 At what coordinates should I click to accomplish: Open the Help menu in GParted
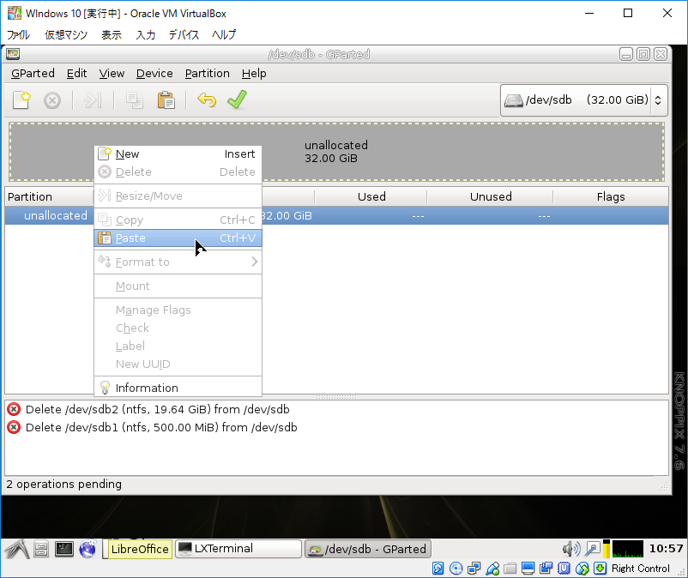pos(254,73)
